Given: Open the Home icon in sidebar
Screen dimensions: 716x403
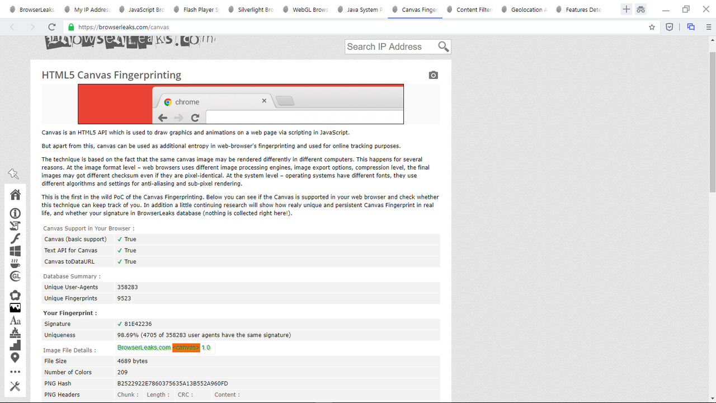Looking at the screenshot, I should 15,194.
